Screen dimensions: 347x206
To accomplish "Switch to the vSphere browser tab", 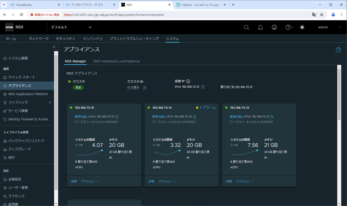I will [201, 5].
